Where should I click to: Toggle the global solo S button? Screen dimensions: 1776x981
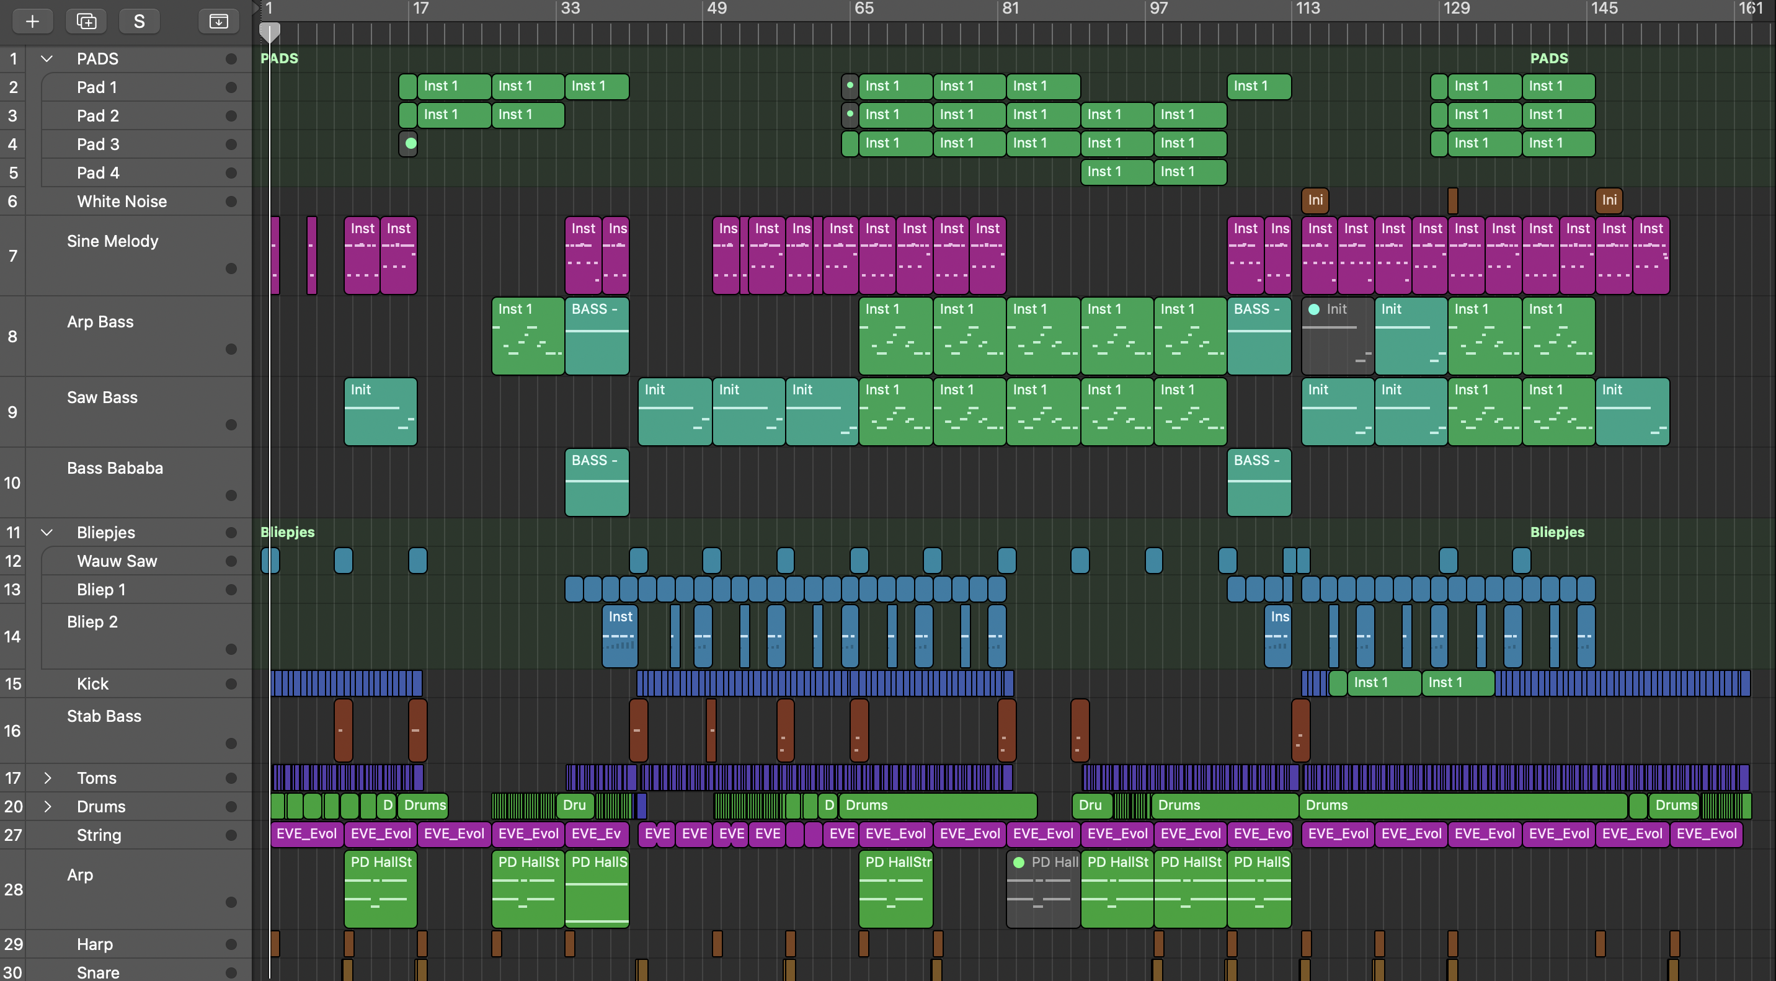point(140,21)
